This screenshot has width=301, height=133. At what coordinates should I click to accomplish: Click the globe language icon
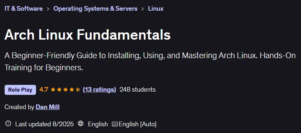click(81, 124)
